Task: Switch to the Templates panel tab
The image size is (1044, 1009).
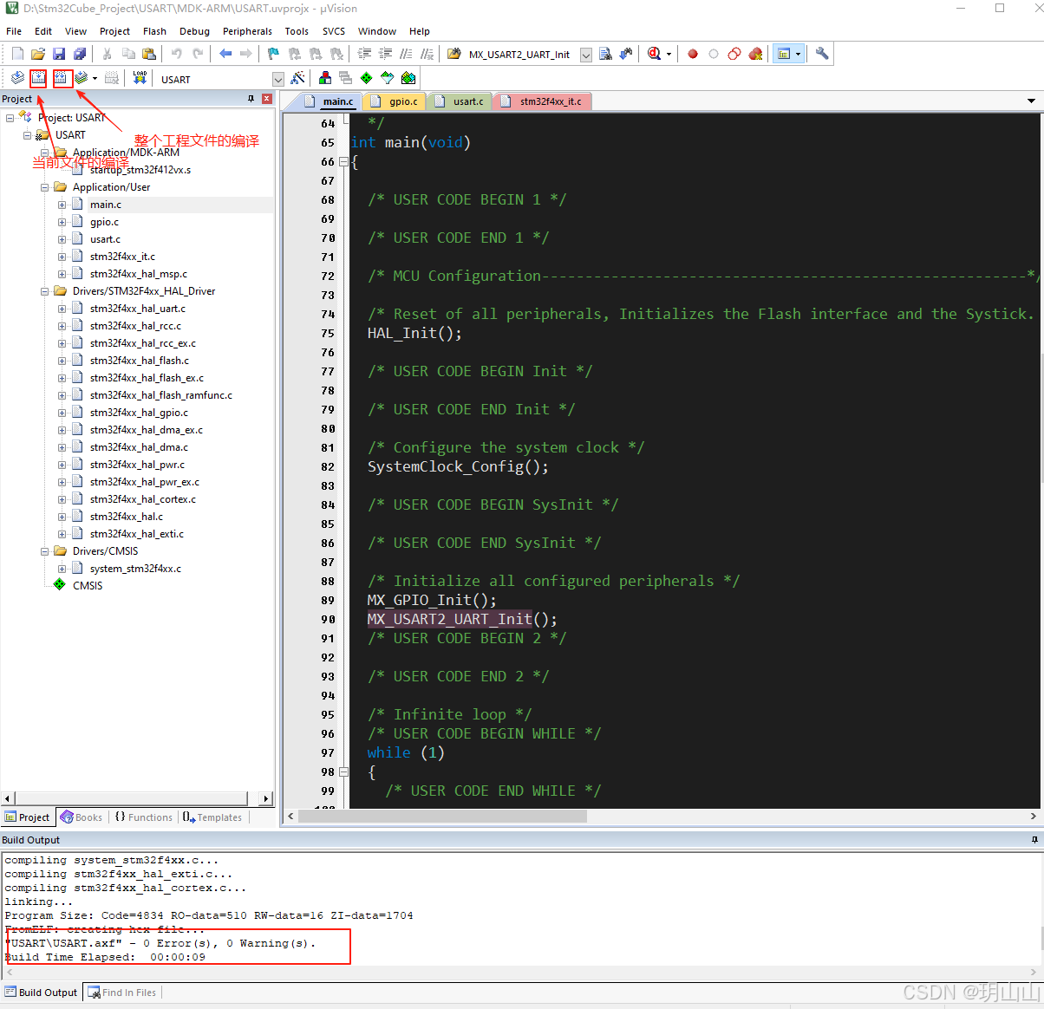Action: point(212,817)
